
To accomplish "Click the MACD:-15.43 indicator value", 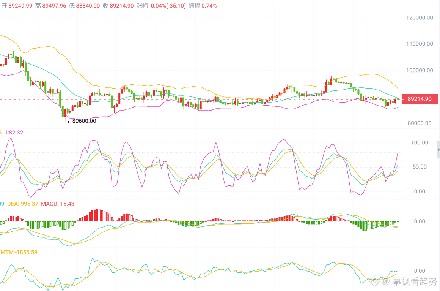I will tap(58, 204).
